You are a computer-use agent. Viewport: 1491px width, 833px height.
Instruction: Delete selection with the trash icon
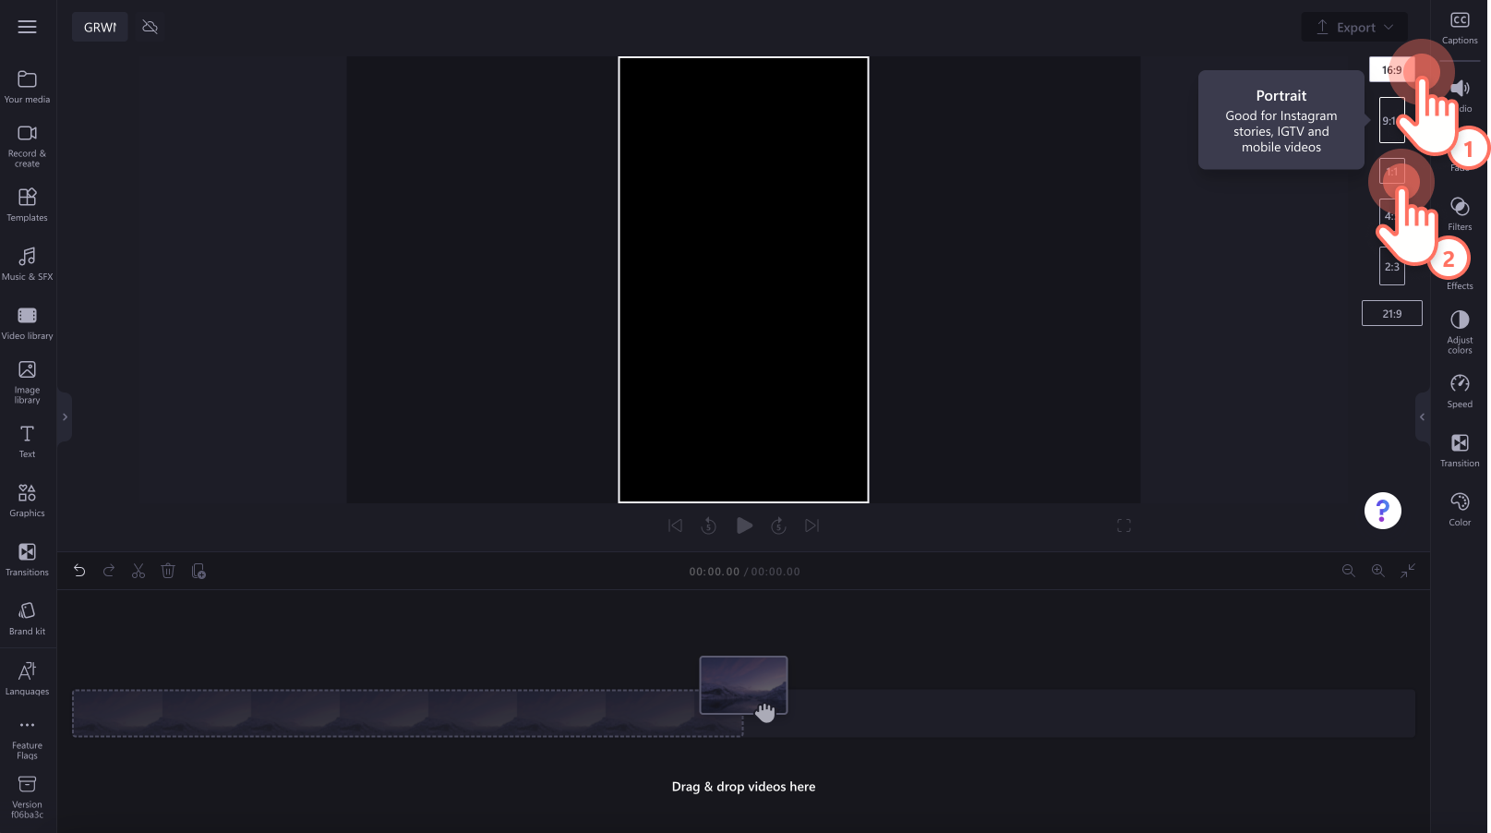[x=168, y=572]
